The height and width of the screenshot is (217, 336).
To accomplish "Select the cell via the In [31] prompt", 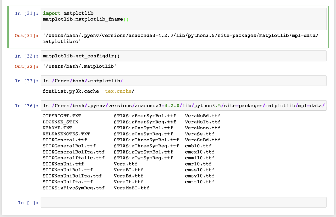I will (27, 13).
